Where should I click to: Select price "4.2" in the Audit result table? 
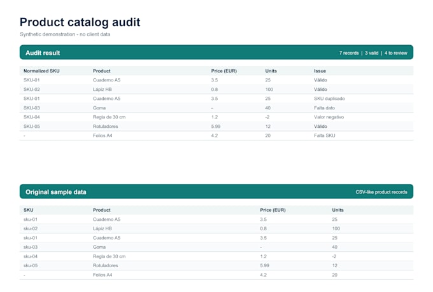click(215, 136)
